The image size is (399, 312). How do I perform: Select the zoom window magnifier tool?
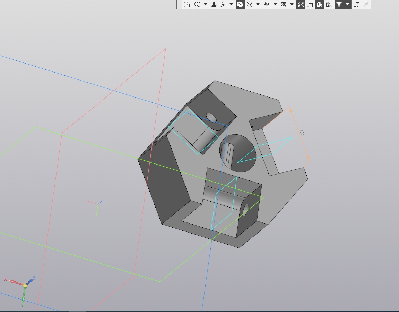pyautogui.click(x=197, y=5)
